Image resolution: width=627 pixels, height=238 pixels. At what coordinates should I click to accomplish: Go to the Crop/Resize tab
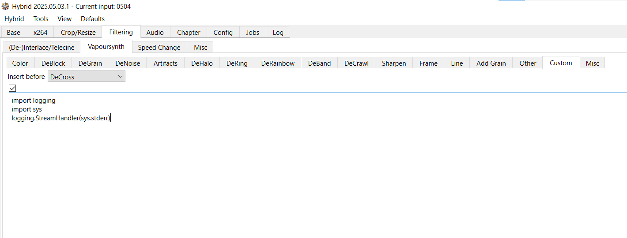tap(78, 32)
